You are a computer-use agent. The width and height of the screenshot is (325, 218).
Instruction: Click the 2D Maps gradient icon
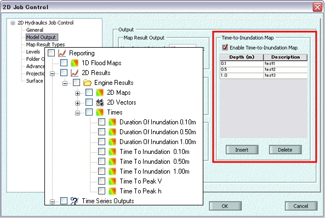pos(100,93)
